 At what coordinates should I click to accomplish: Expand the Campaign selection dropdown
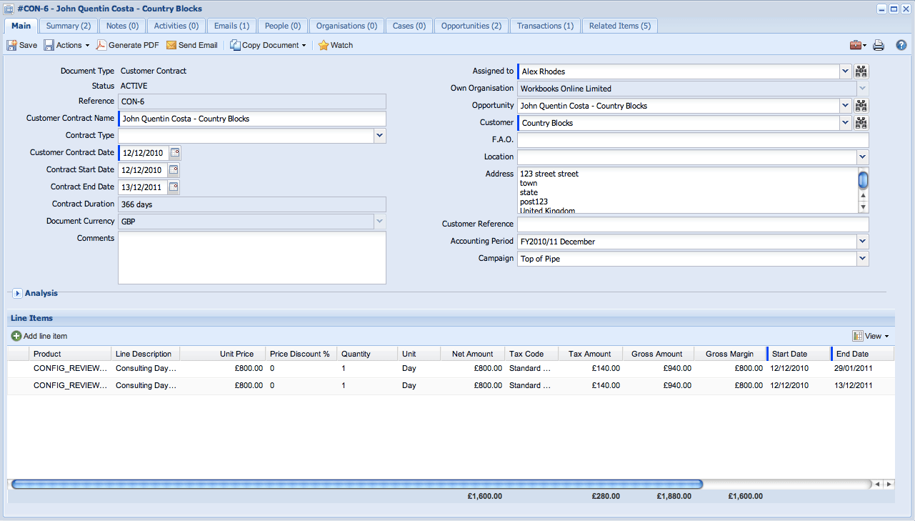862,258
